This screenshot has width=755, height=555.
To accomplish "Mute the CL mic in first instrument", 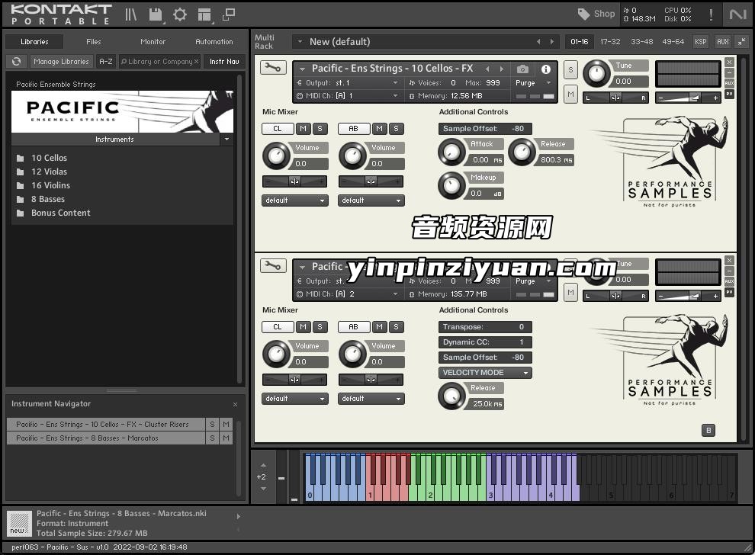I will [304, 129].
